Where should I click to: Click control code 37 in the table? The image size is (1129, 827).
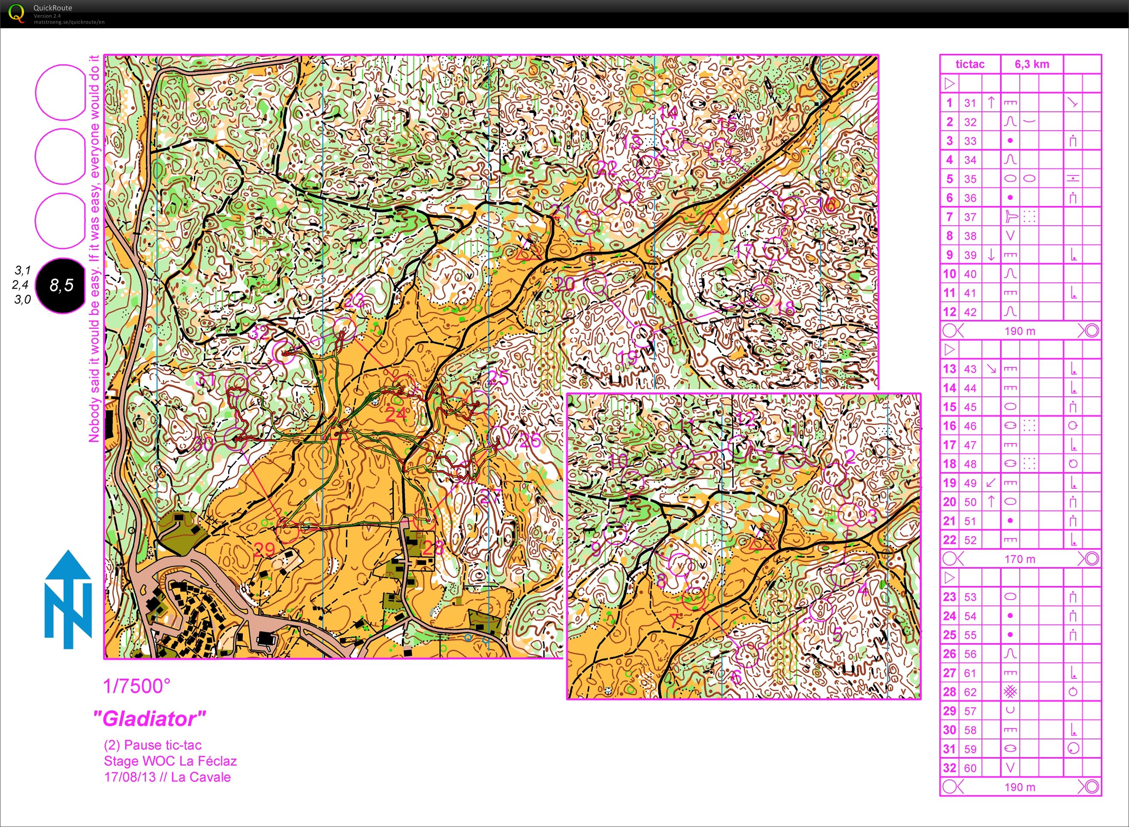(970, 217)
